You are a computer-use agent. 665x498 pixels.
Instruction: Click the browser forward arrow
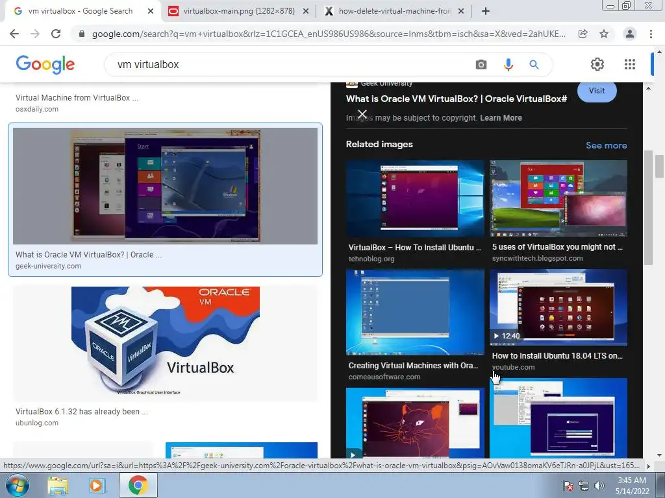35,34
